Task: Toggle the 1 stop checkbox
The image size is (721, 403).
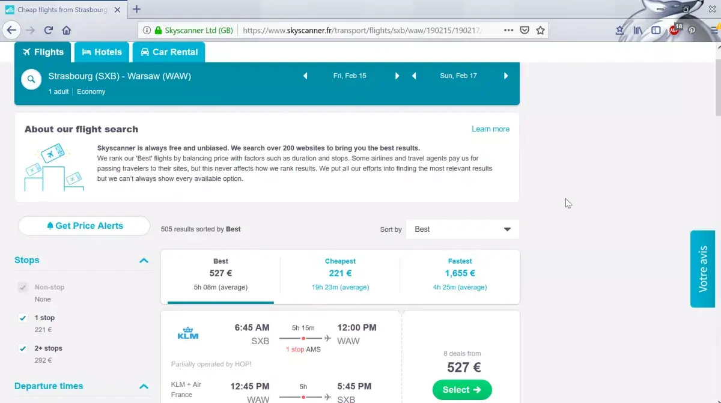Action: click(23, 318)
